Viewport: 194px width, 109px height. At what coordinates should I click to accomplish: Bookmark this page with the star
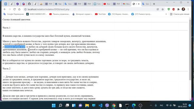pyautogui.click(x=162, y=9)
